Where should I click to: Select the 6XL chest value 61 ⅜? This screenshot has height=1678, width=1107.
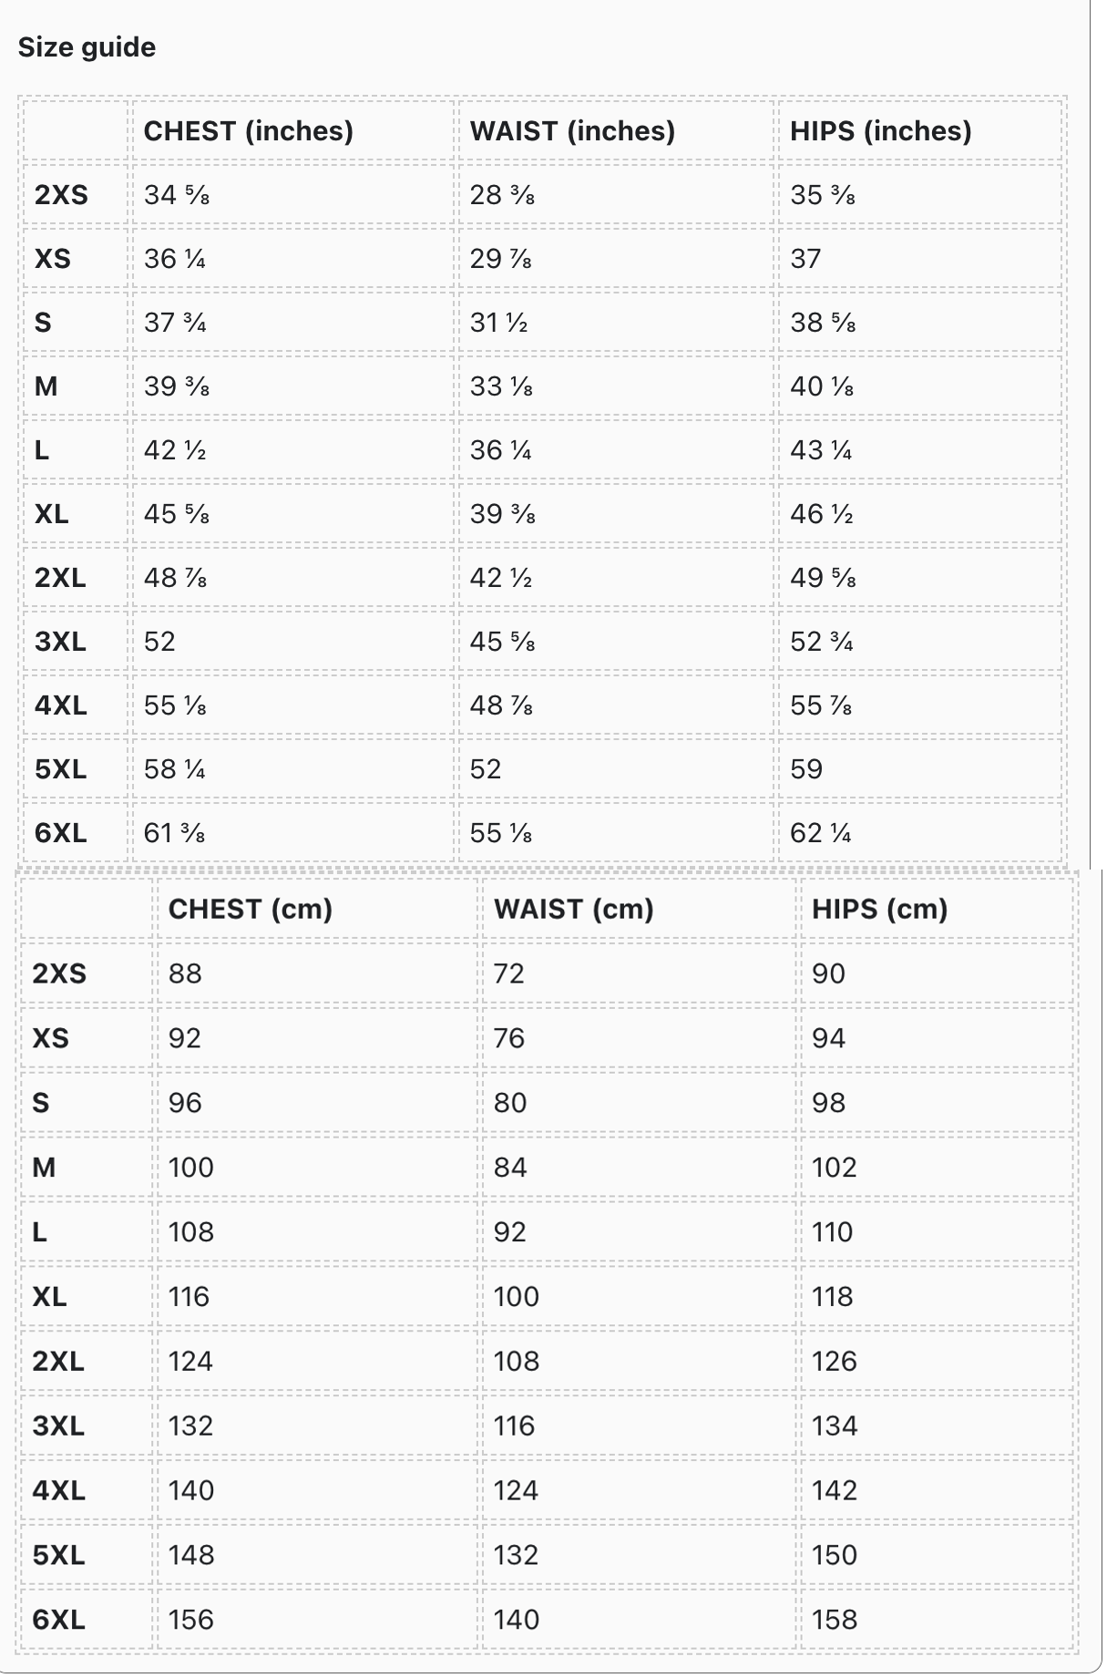point(174,833)
